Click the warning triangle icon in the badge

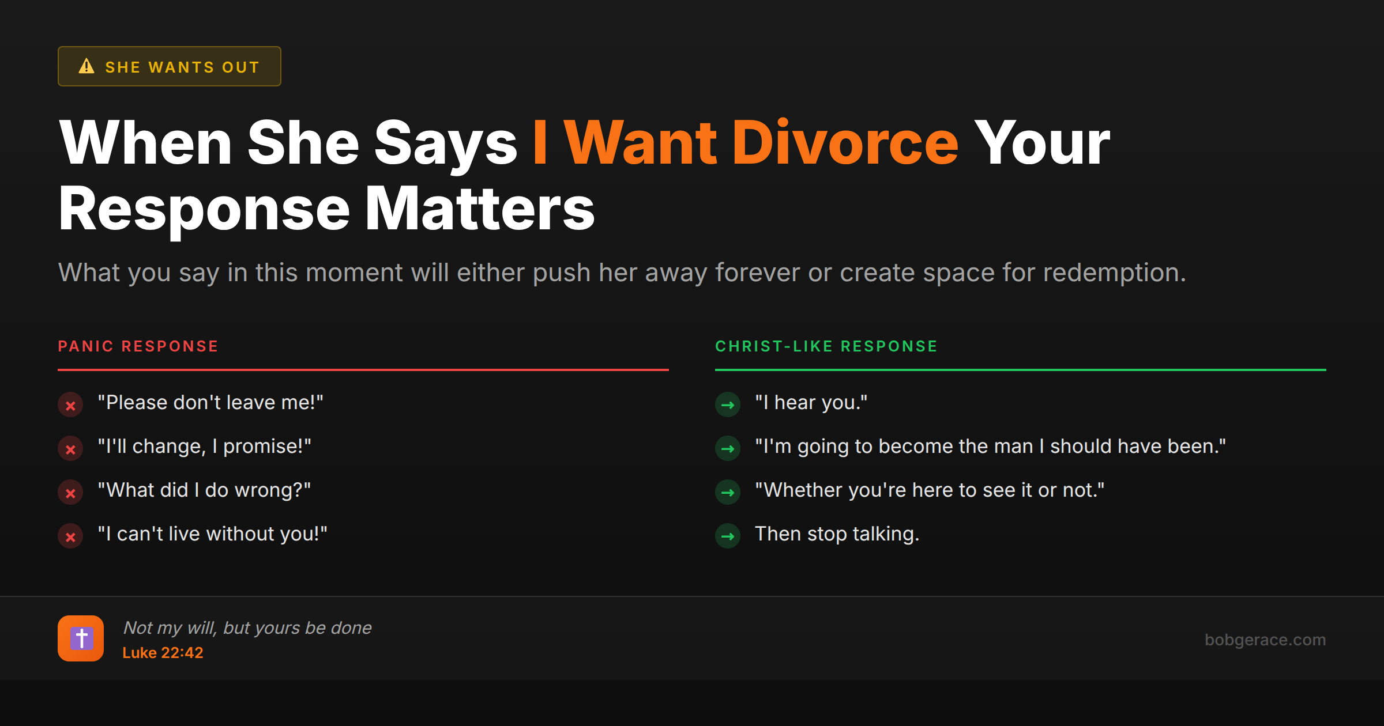[x=86, y=66]
